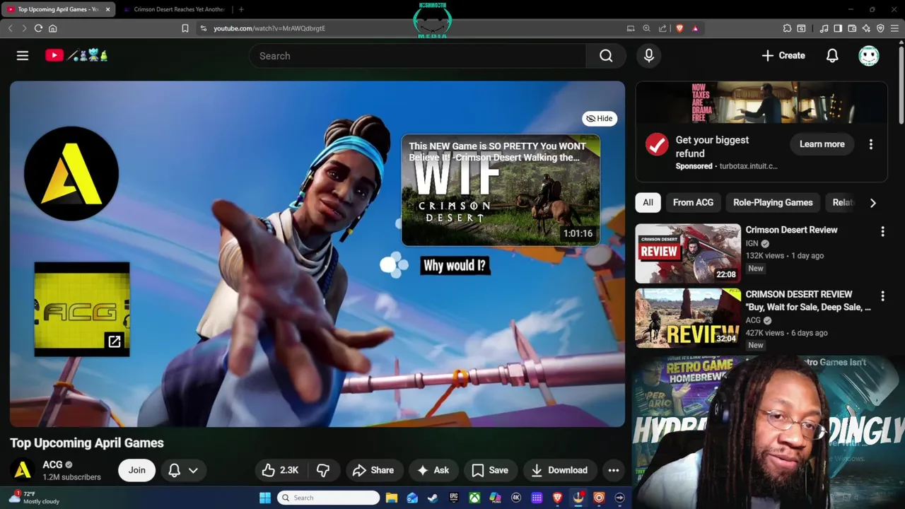Select the Role-Playing Games filter chip
Image resolution: width=905 pixels, height=509 pixels.
click(x=773, y=202)
